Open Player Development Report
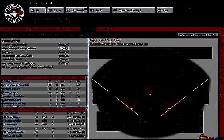Image resolution: width=224 pixels, height=140 pixels. coord(198,34)
